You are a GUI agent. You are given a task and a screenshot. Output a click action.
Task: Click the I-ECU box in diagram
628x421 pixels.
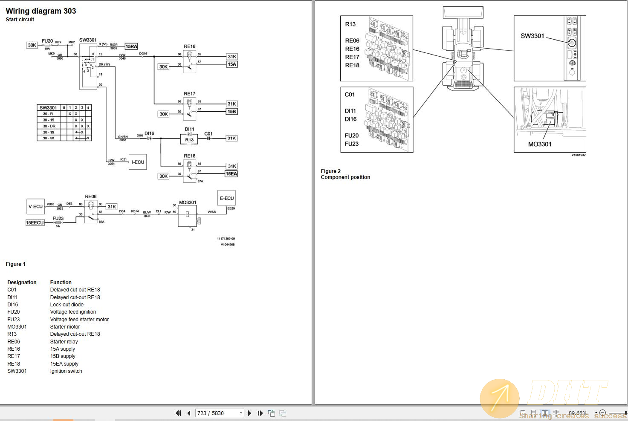click(x=138, y=162)
